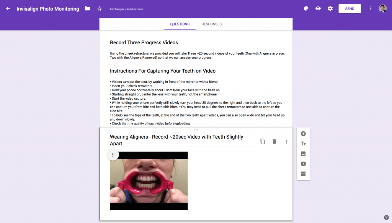The width and height of the screenshot is (392, 223).
Task: Click the line about working in front of mirror
Action: click(164, 82)
